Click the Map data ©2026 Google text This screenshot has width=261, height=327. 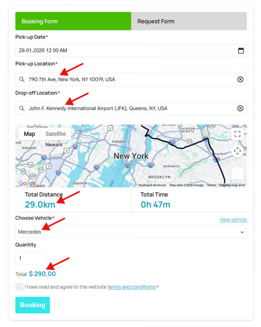click(186, 185)
